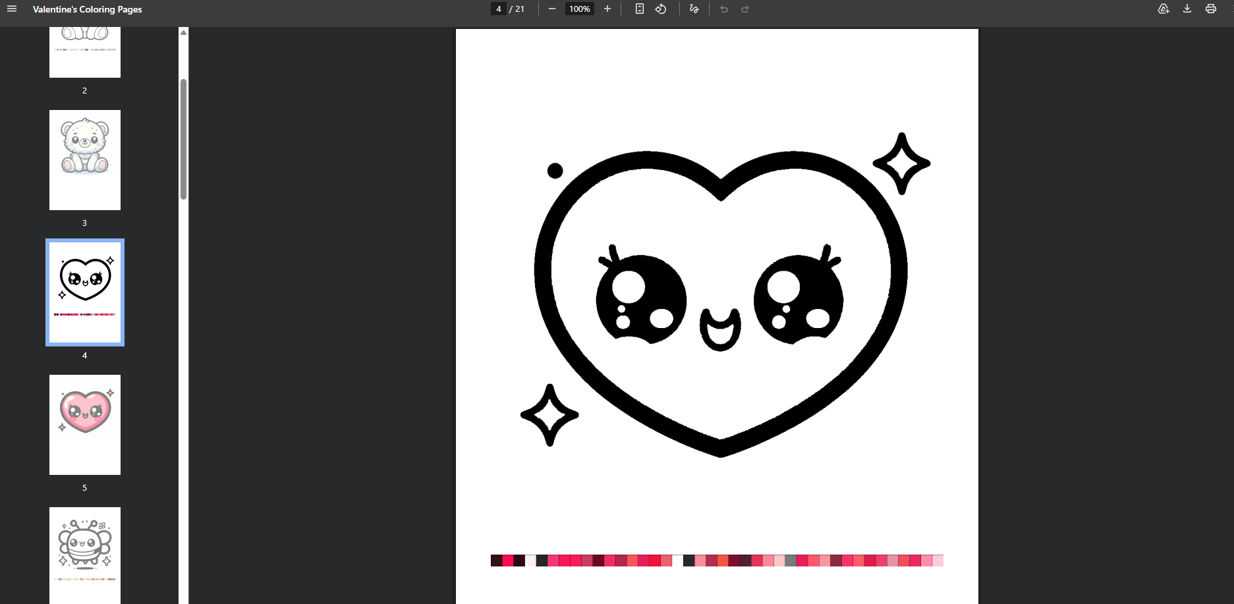
Task: Click the scroll up arrow in sidebar
Action: point(183,32)
